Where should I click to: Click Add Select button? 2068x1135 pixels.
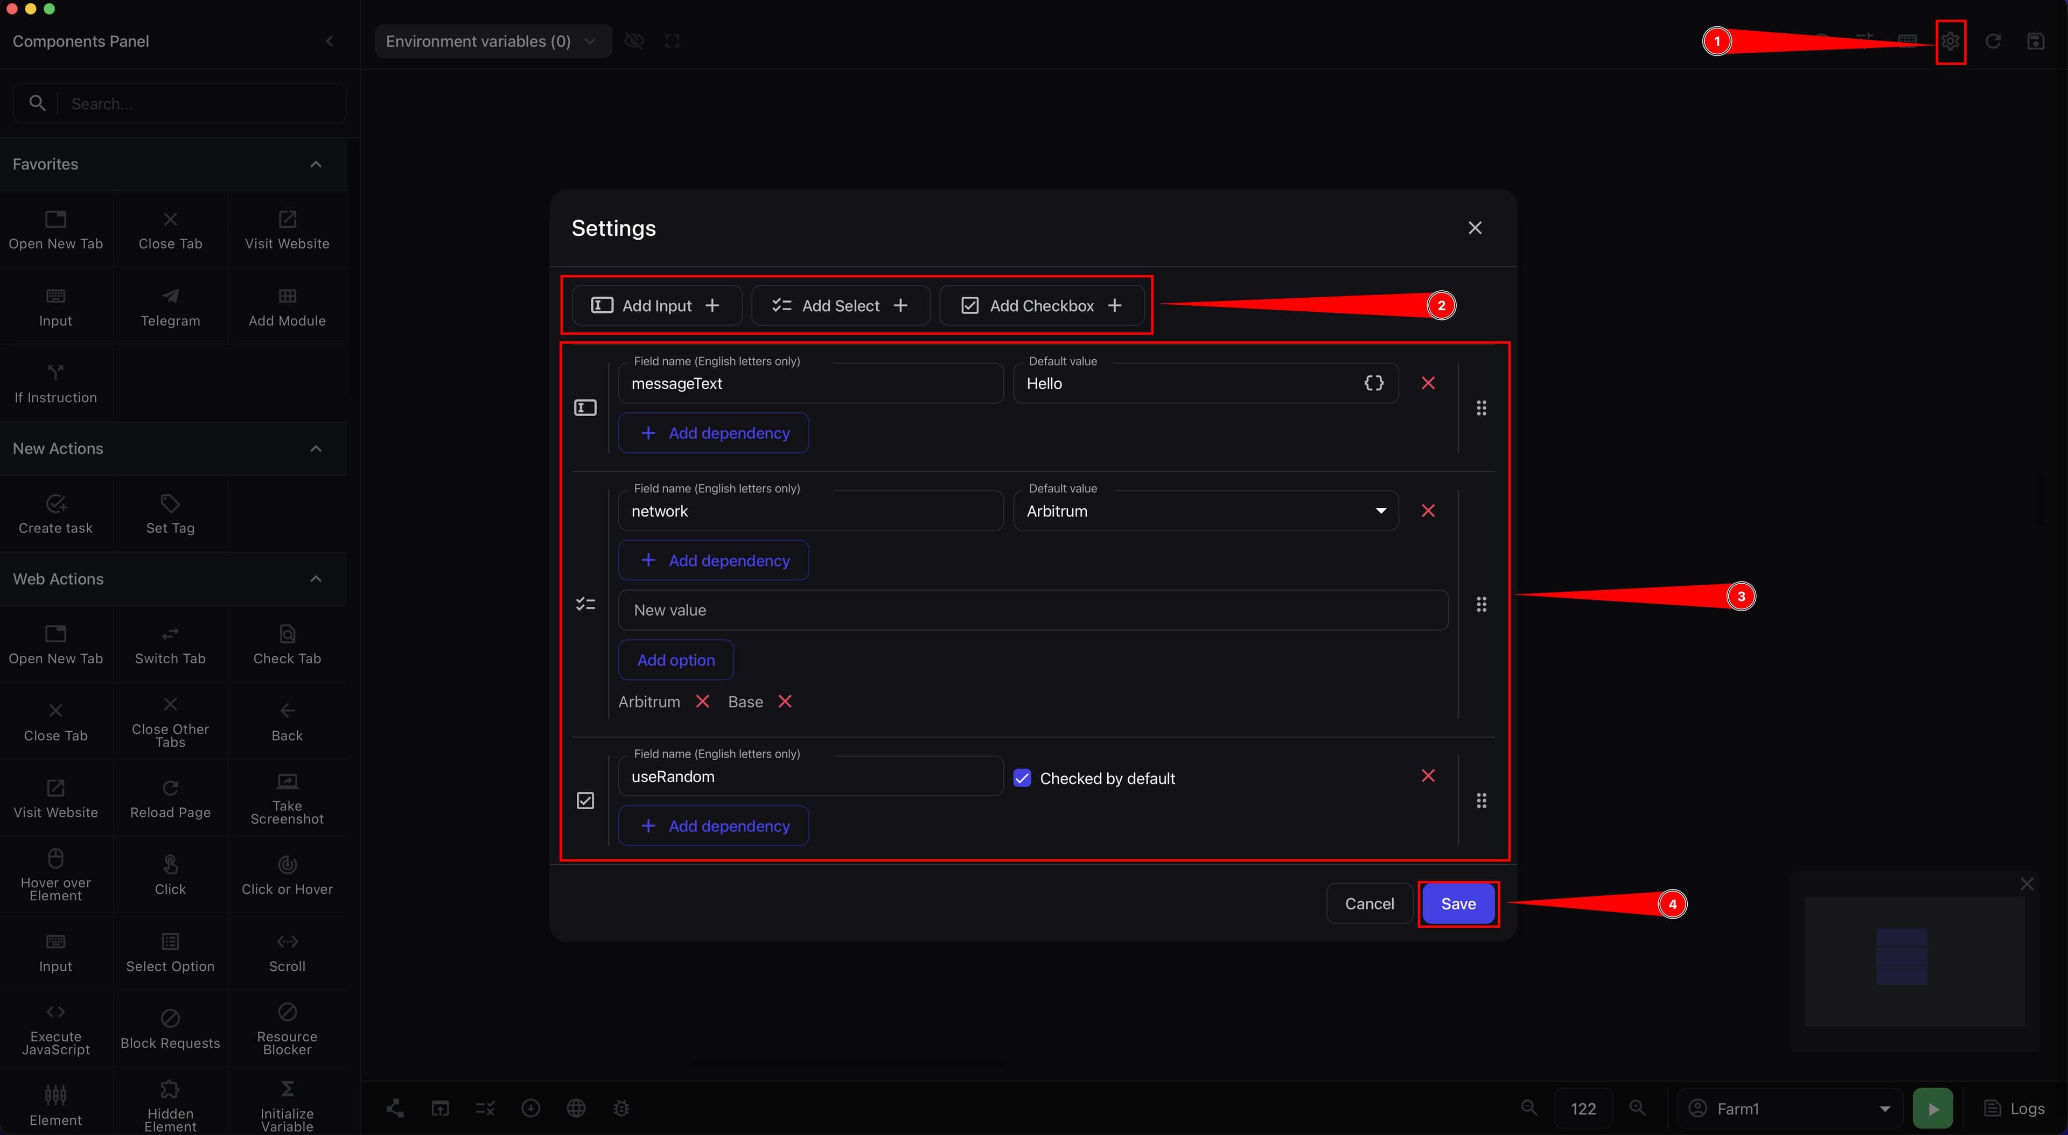tap(840, 306)
